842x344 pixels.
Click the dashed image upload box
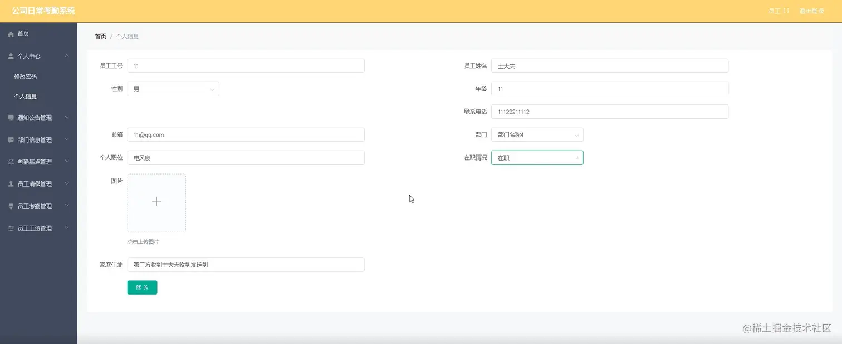coord(156,203)
